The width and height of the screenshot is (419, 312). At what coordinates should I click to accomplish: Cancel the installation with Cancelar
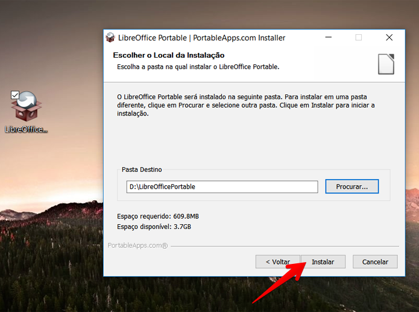click(x=375, y=262)
